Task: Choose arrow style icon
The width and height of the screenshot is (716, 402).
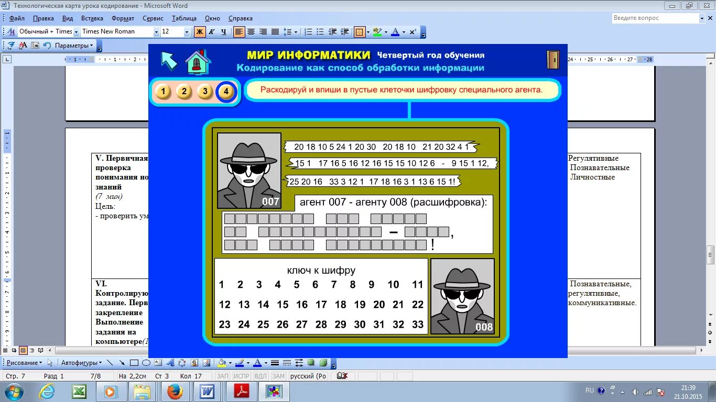Action: 299,363
